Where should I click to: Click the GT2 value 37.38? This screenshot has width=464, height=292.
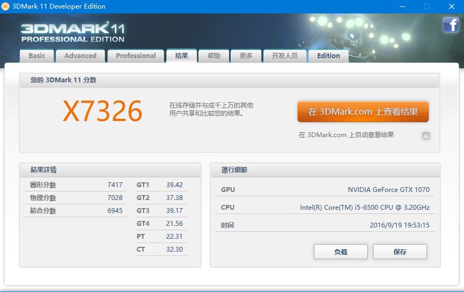pos(174,198)
